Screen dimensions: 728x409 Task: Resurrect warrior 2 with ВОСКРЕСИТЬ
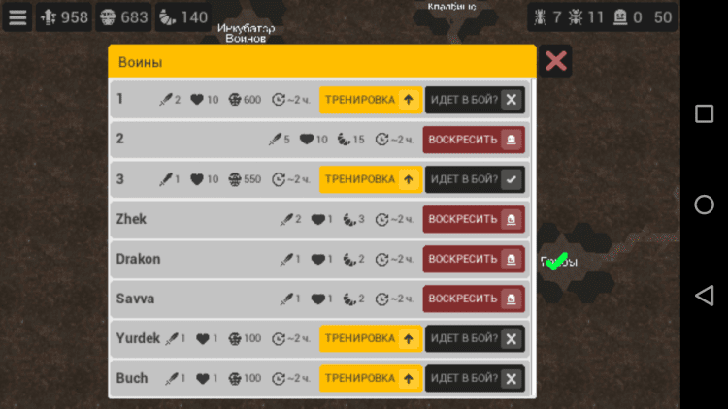pyautogui.click(x=474, y=140)
